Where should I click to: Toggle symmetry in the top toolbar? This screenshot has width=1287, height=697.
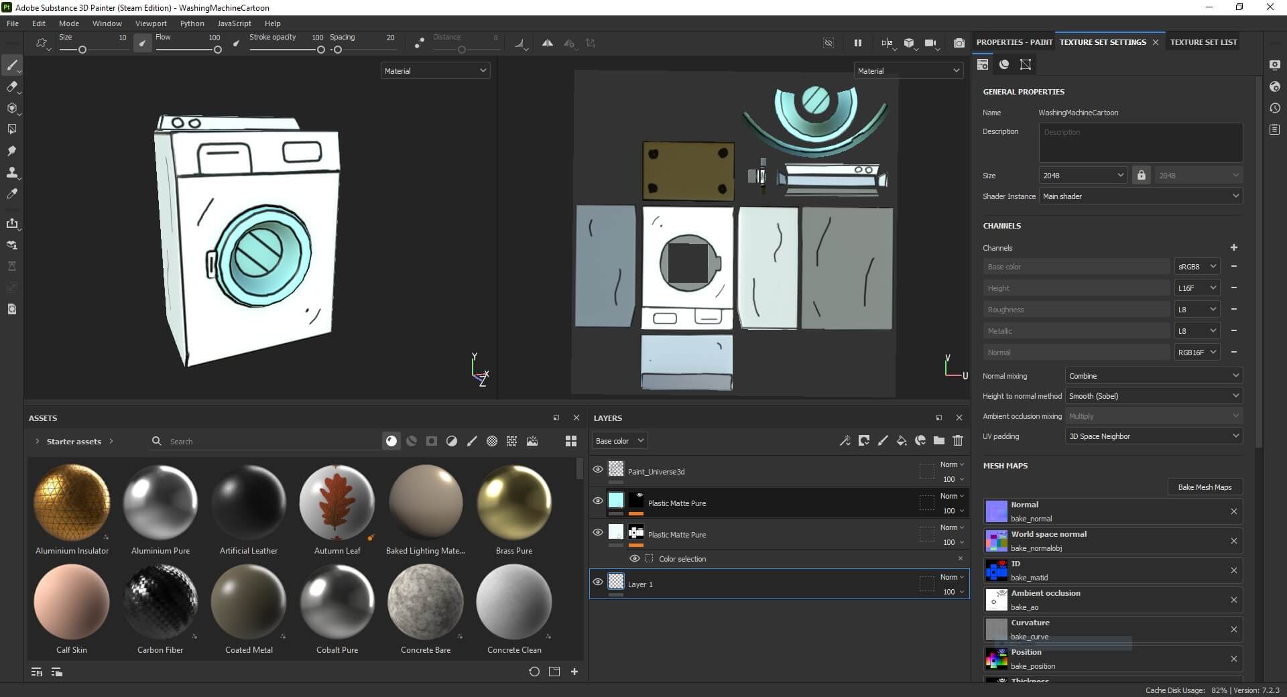coord(548,43)
